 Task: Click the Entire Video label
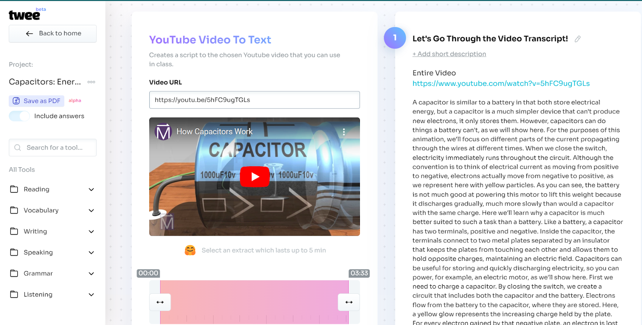tap(434, 73)
